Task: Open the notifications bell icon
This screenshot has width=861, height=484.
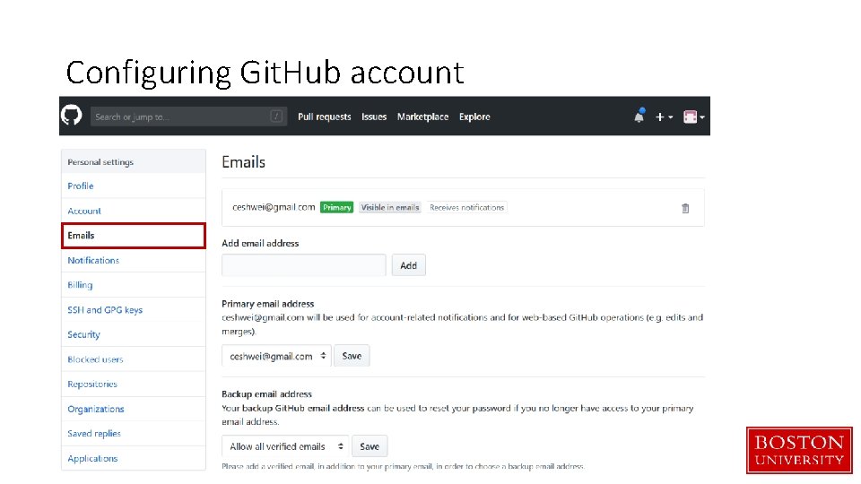Action: tap(639, 116)
